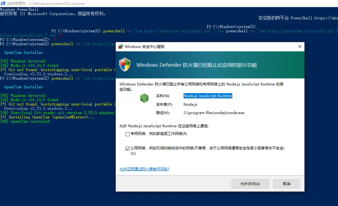The width and height of the screenshot is (338, 206).
Task: Click the publisher value Node.js
Action: 190,104
